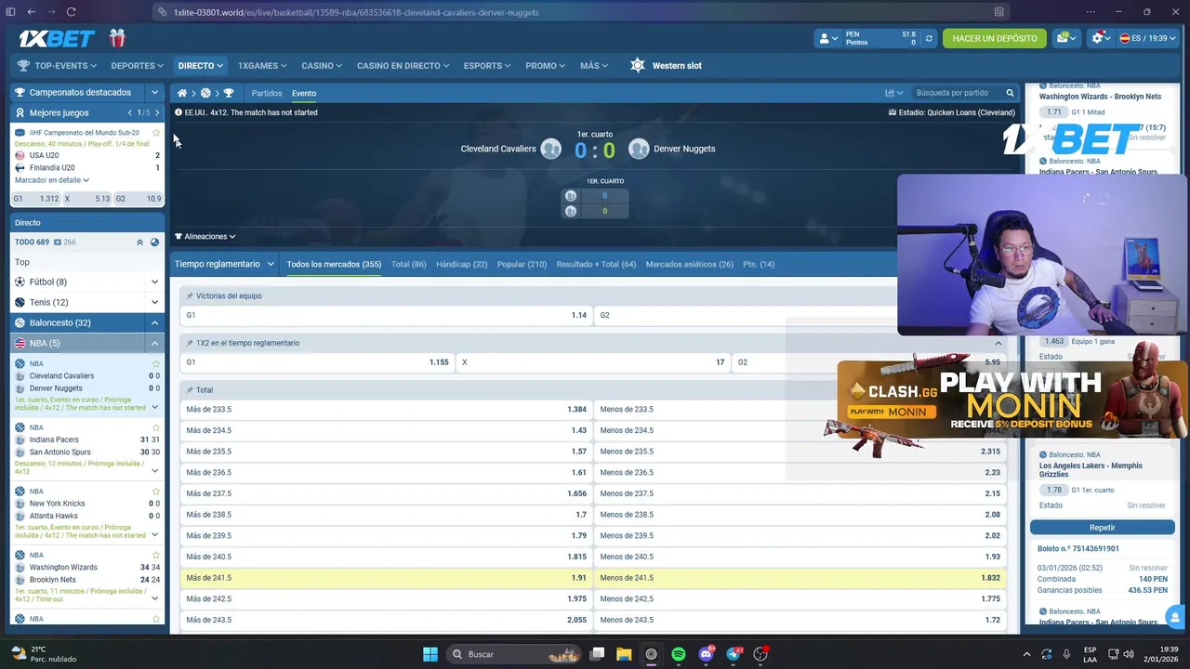The image size is (1190, 669).
Task: Expand the Alineaciones dropdown
Action: click(x=205, y=236)
